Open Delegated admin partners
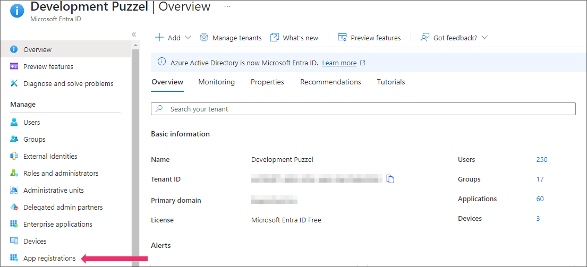The image size is (587, 267). (63, 208)
